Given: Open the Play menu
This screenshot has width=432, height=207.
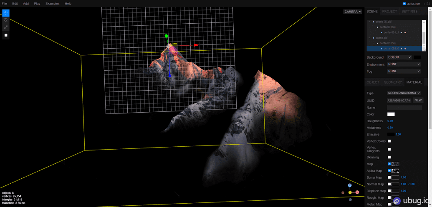Looking at the screenshot, I should (x=37, y=4).
